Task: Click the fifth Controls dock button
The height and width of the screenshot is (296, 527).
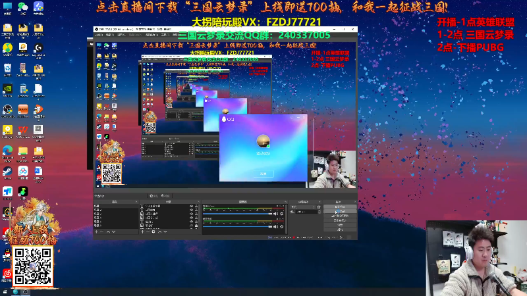Action: (340, 225)
